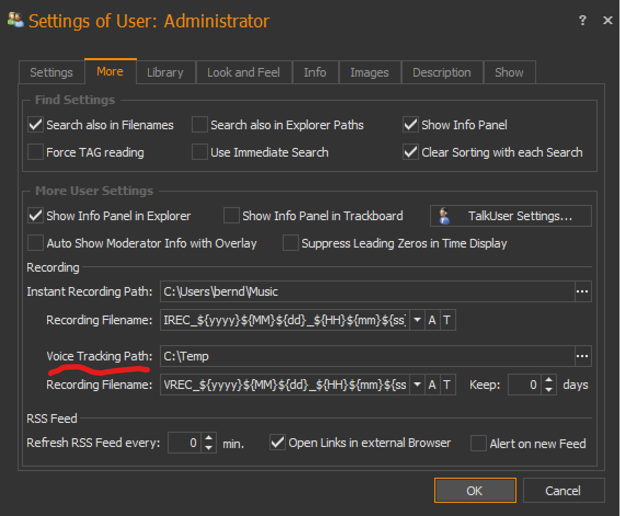Image resolution: width=620 pixels, height=516 pixels.
Task: Open TalkUser Settings dialog
Action: pos(510,216)
